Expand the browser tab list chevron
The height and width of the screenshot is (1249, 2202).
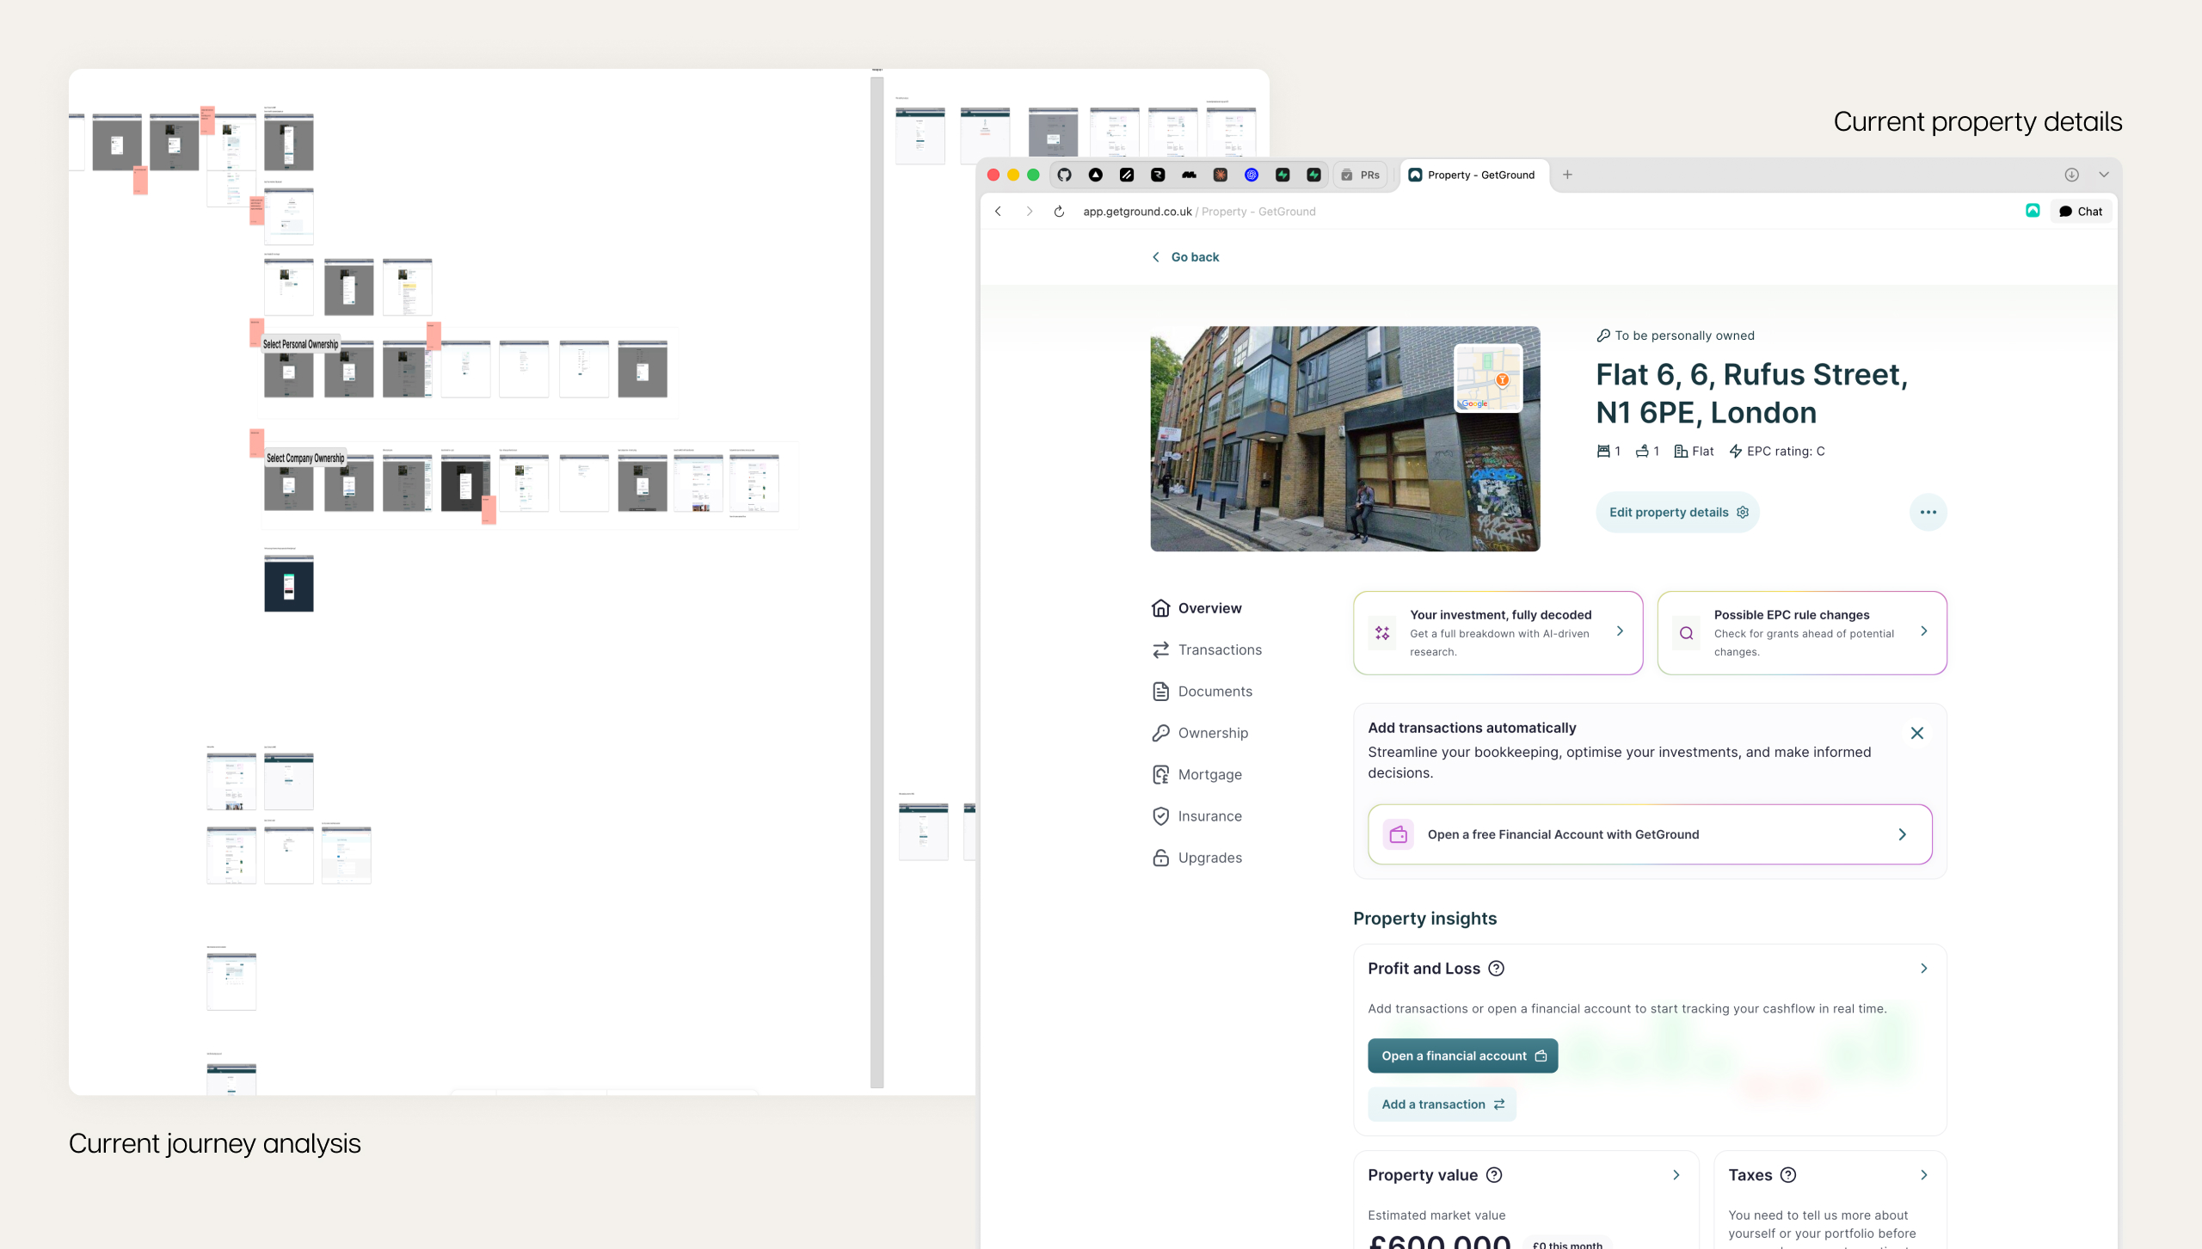[x=2103, y=175]
